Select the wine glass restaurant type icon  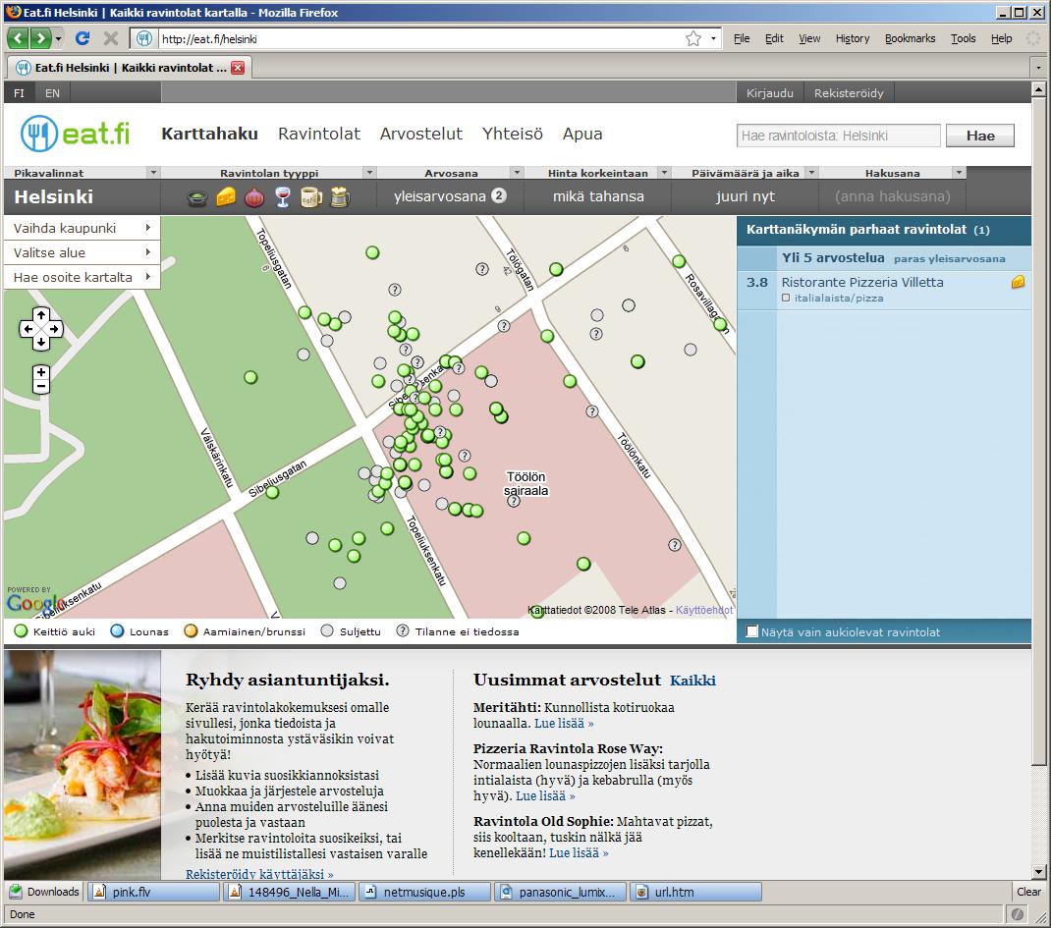[x=283, y=197]
